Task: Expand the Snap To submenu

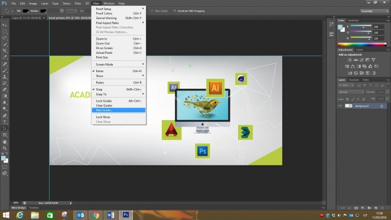Action: tap(119, 95)
